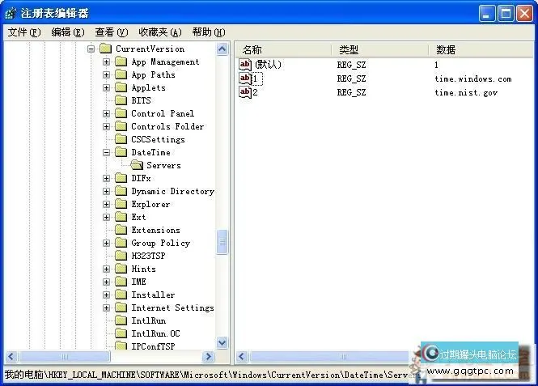Screen dimensions: 538x386
Task: Expand the Control Panel key
Action: [x=106, y=113]
